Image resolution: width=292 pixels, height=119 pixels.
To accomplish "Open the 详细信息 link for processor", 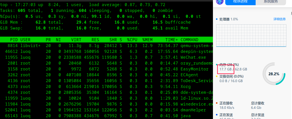I will point(279,19).
